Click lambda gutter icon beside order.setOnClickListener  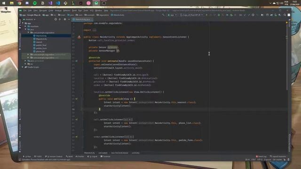pyautogui.click(x=77, y=137)
